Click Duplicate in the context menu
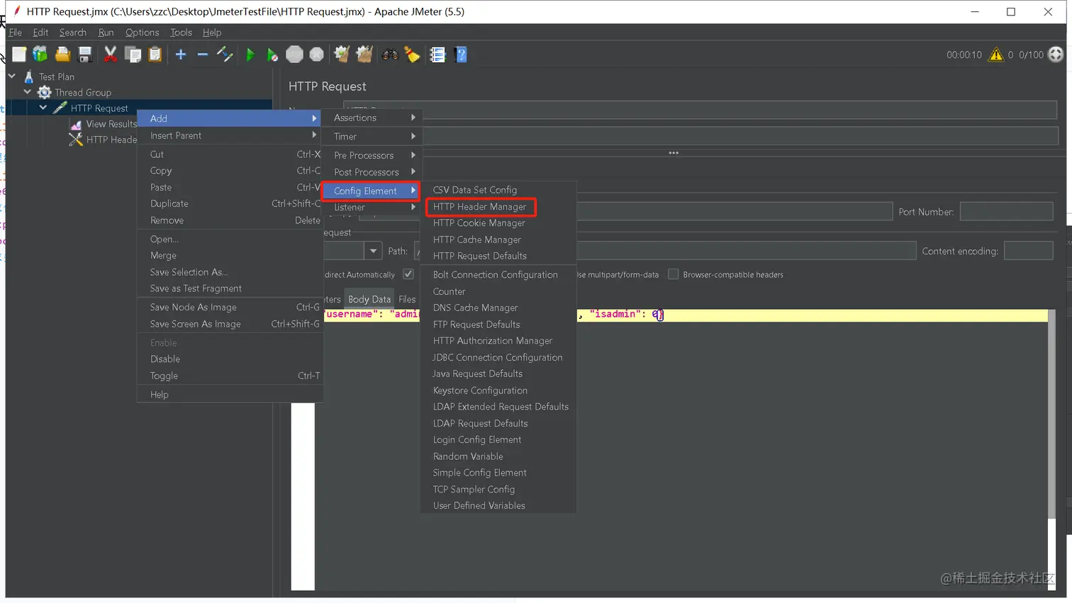 tap(230, 203)
